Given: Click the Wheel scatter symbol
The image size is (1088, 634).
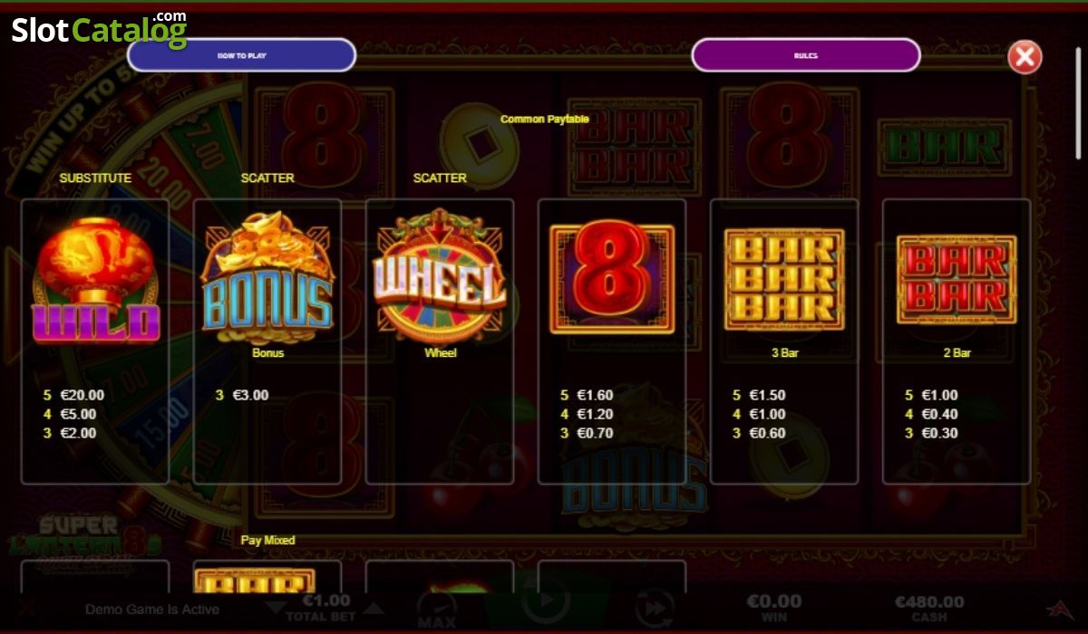Looking at the screenshot, I should tap(440, 275).
